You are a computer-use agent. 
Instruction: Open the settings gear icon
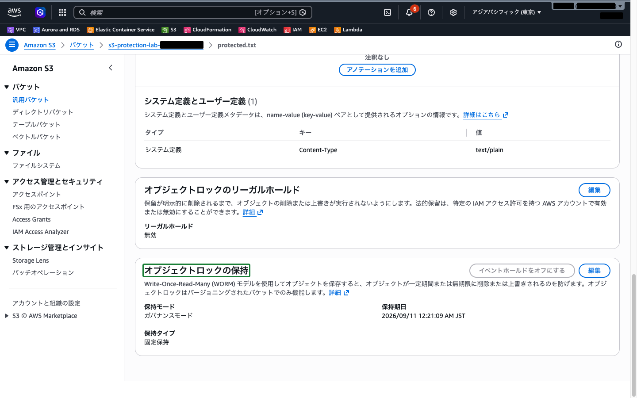click(453, 12)
